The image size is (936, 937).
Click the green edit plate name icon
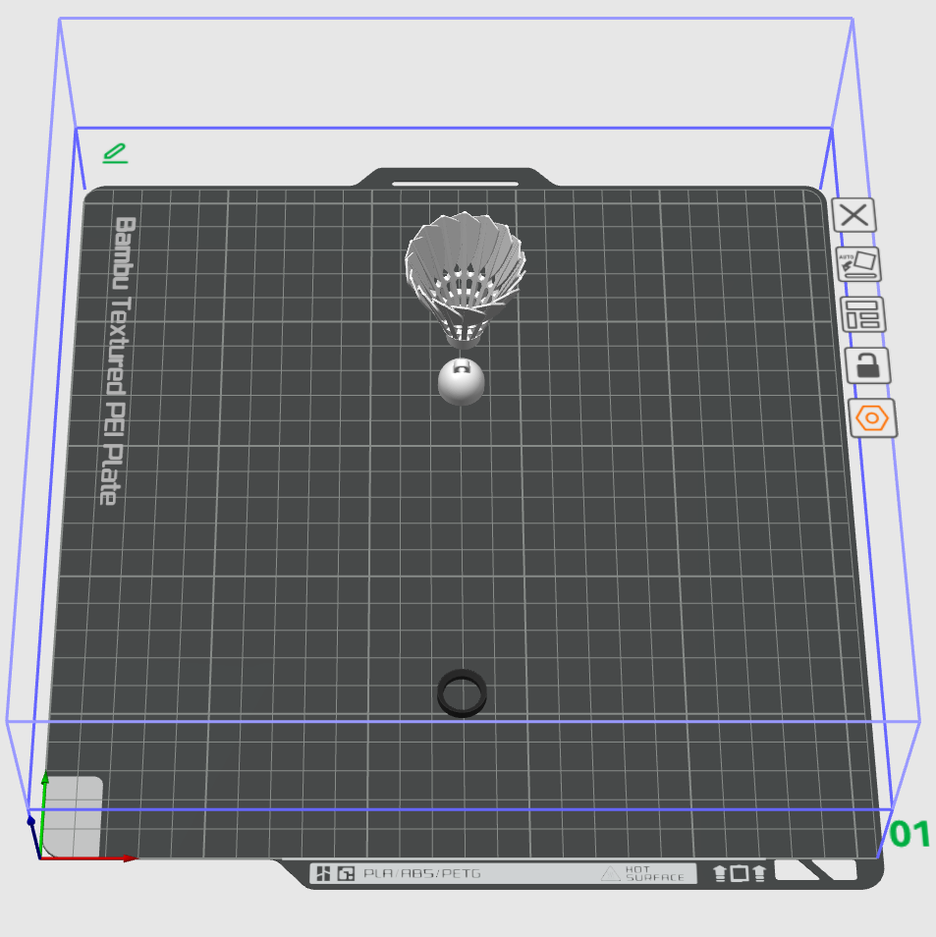pos(115,153)
